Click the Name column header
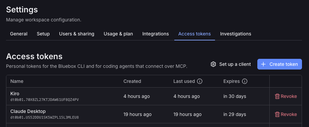Image resolution: width=309 pixels, height=127 pixels. pyautogui.click(x=17, y=81)
